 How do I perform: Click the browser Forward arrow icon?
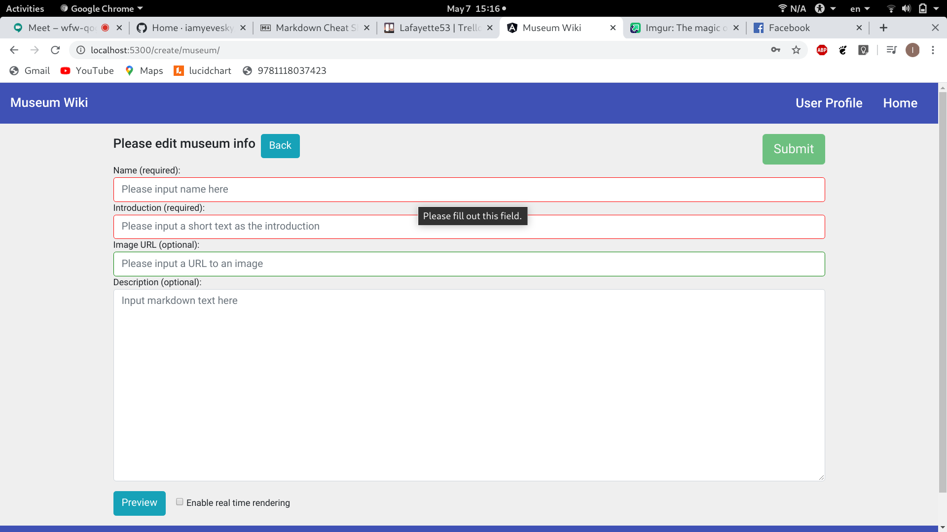[x=35, y=50]
